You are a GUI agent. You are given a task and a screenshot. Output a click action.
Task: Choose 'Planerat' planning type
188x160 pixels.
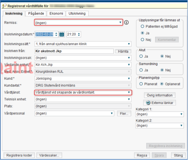pos(141,84)
